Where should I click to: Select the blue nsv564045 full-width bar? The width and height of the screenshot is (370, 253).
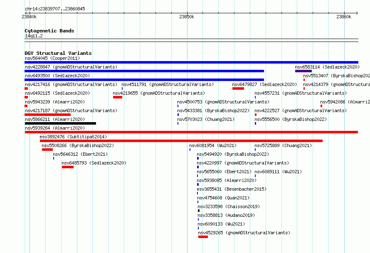(x=191, y=62)
